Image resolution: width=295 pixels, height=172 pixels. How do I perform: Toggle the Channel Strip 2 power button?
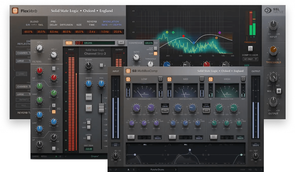[x=69, y=43]
